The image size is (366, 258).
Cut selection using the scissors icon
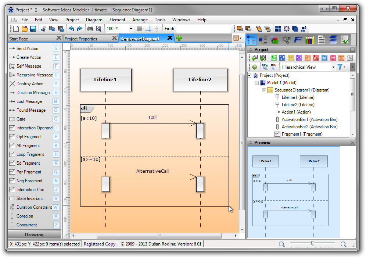43,29
